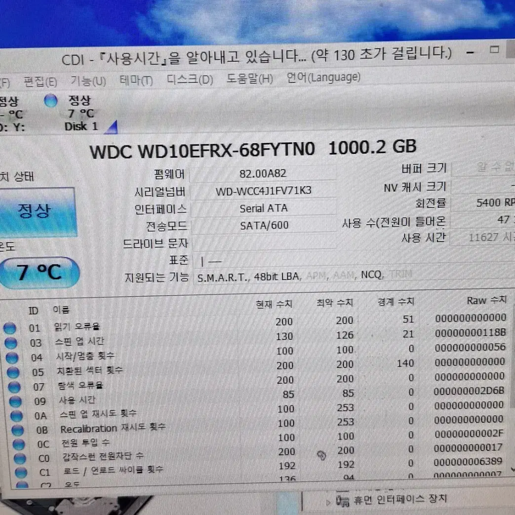Click status icon for 01 읽기 오류율
Screen dimensions: 515x515
pyautogui.click(x=9, y=328)
